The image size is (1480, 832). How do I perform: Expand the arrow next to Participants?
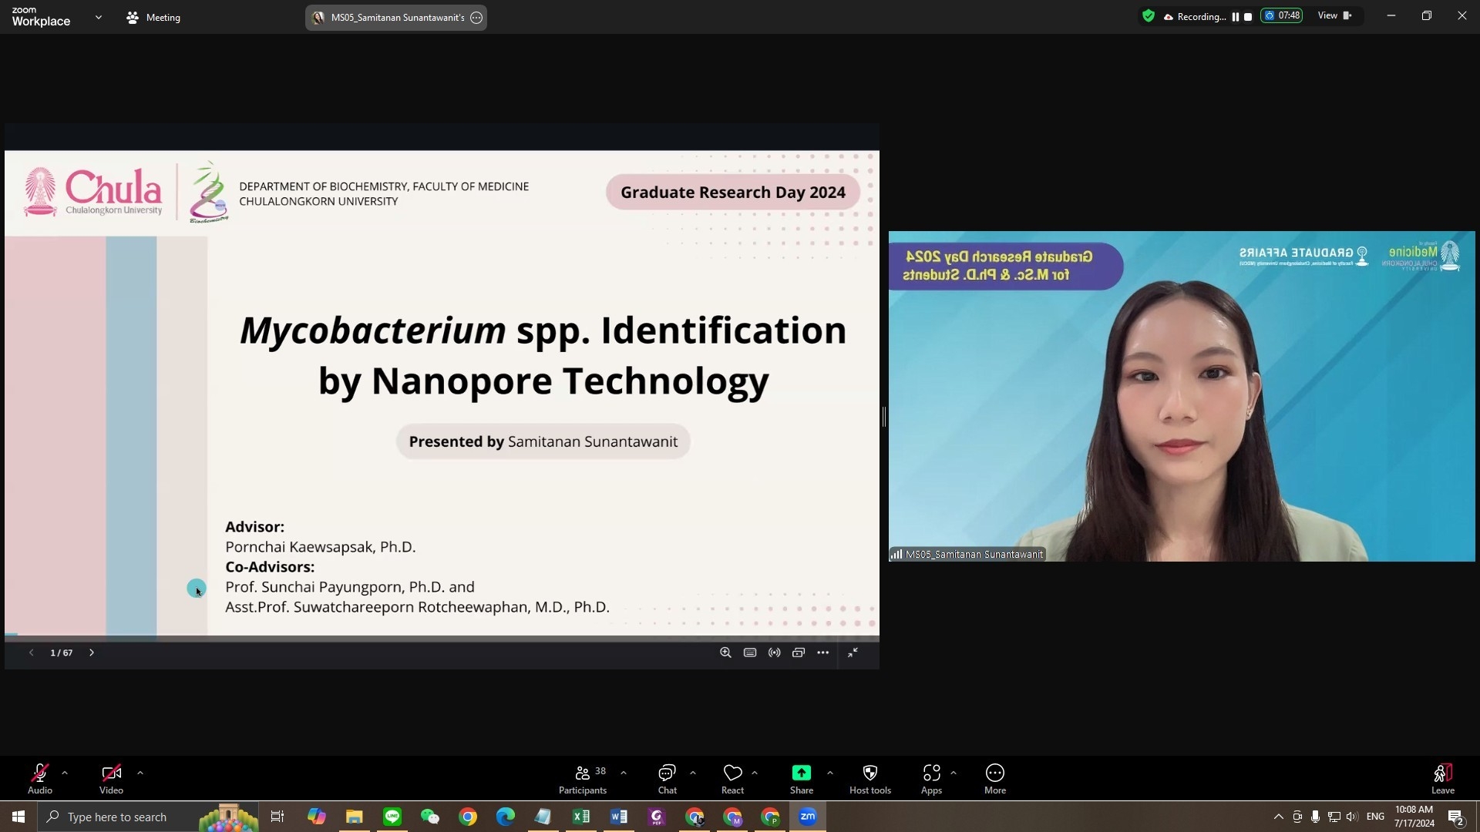point(624,772)
